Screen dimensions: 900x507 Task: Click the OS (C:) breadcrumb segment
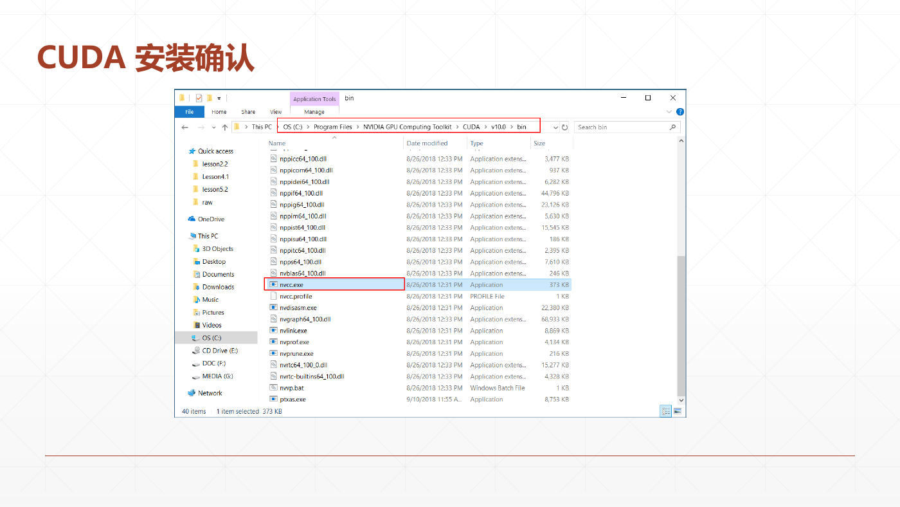(x=292, y=127)
